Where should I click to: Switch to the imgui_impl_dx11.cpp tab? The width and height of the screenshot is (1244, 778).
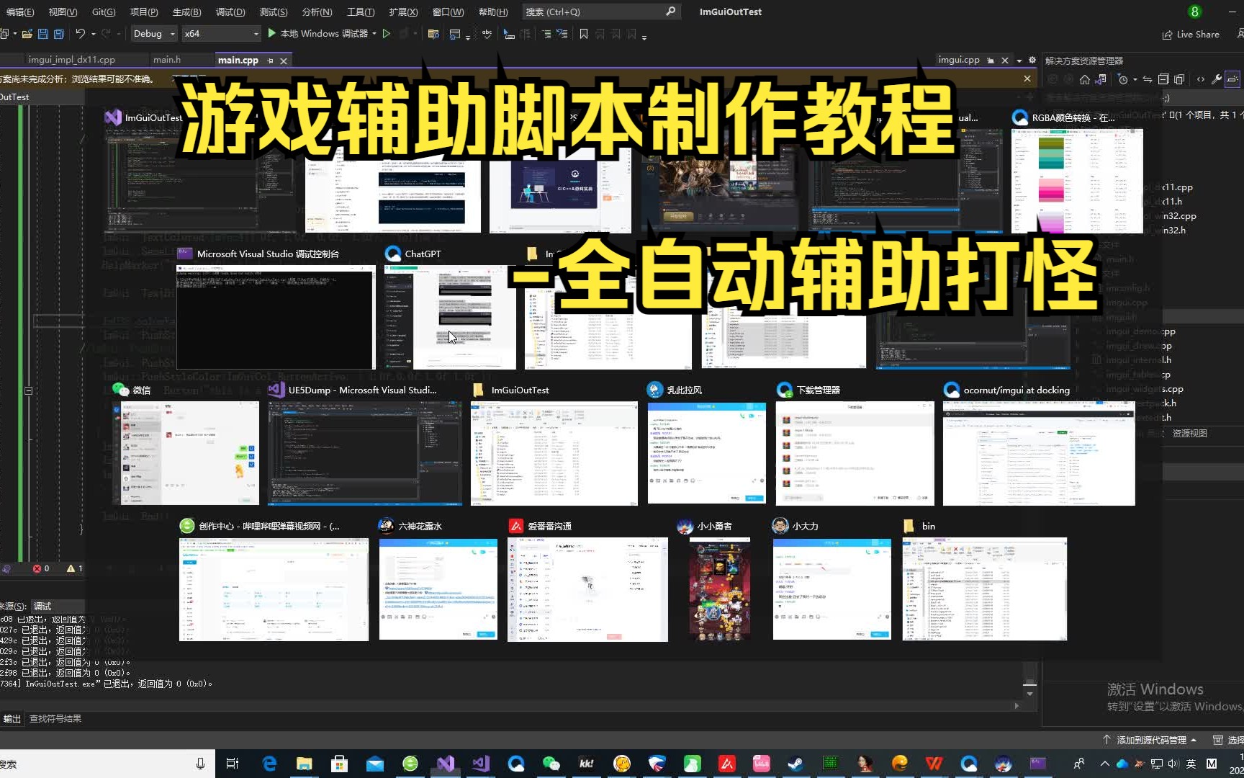tap(71, 60)
